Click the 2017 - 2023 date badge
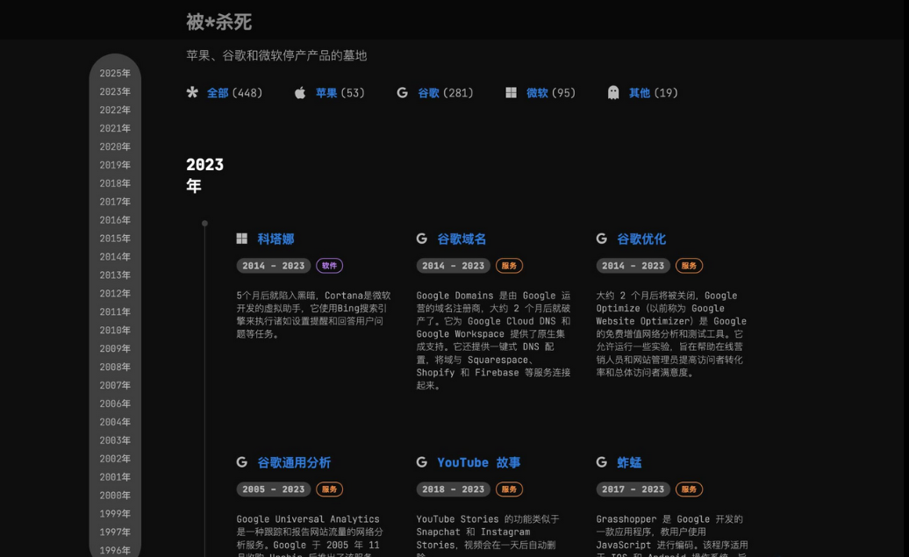 (633, 489)
